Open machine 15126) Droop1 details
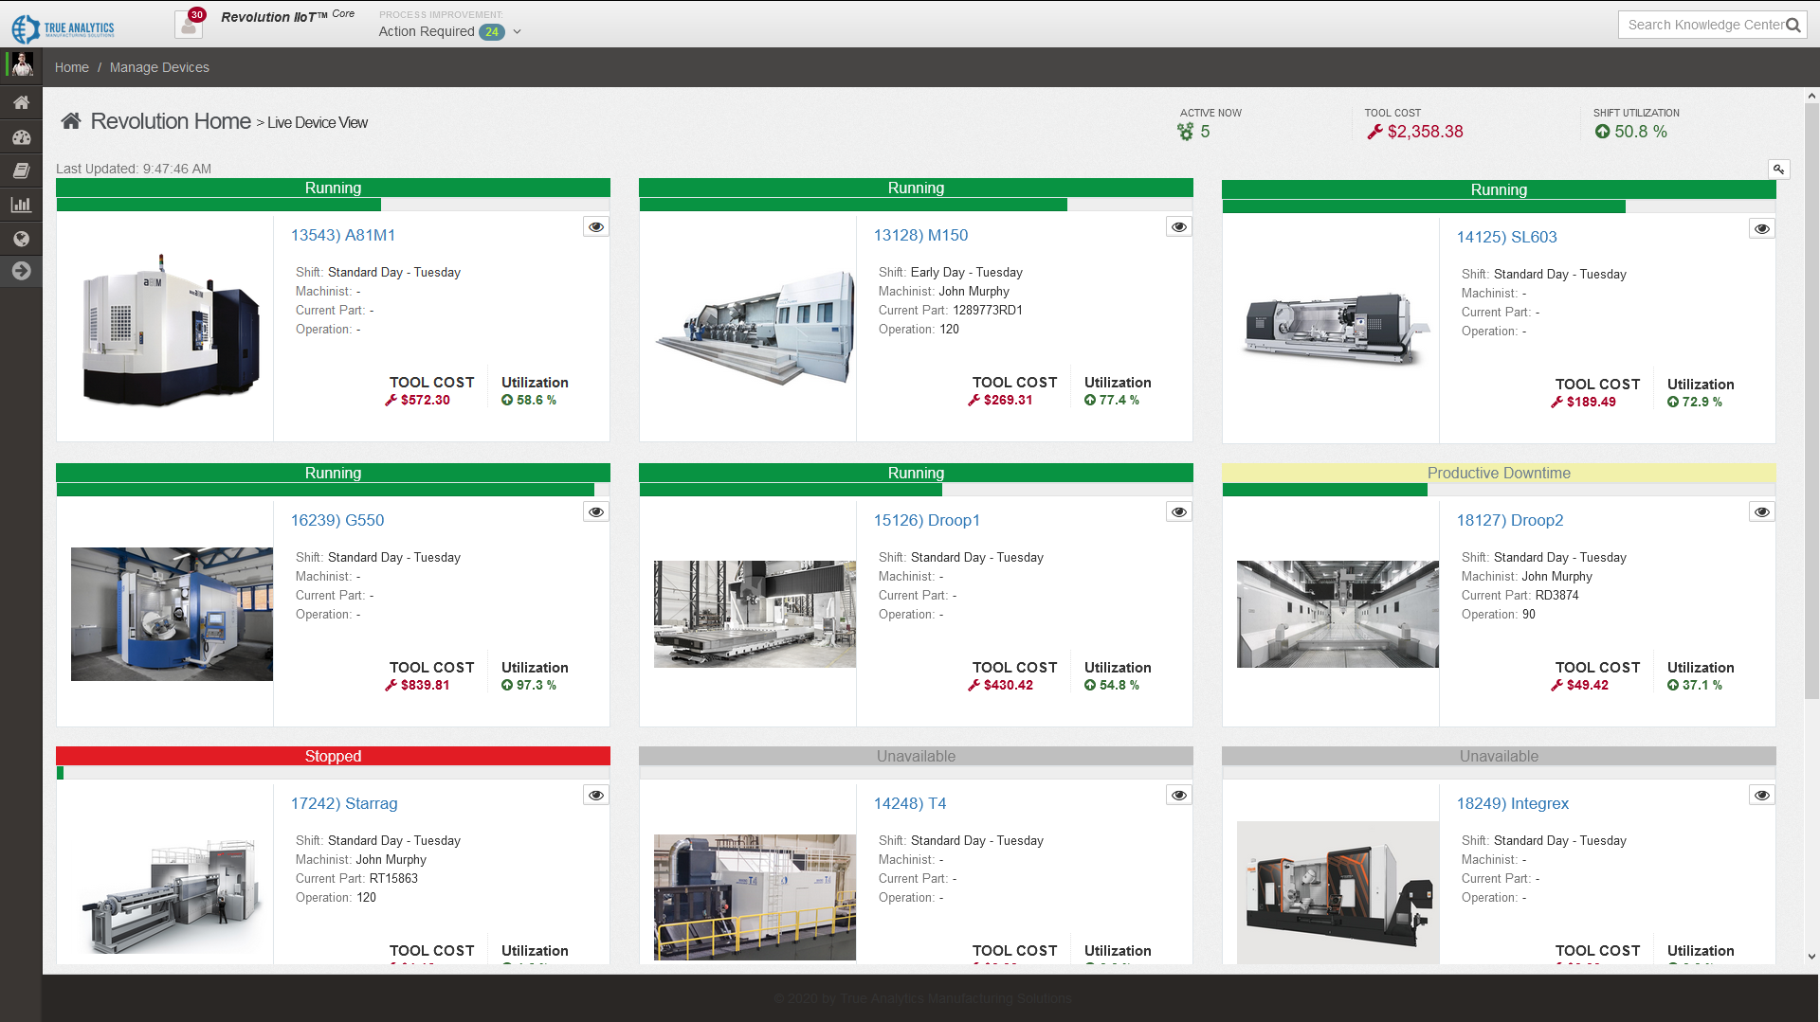Image resolution: width=1820 pixels, height=1022 pixels. [928, 520]
